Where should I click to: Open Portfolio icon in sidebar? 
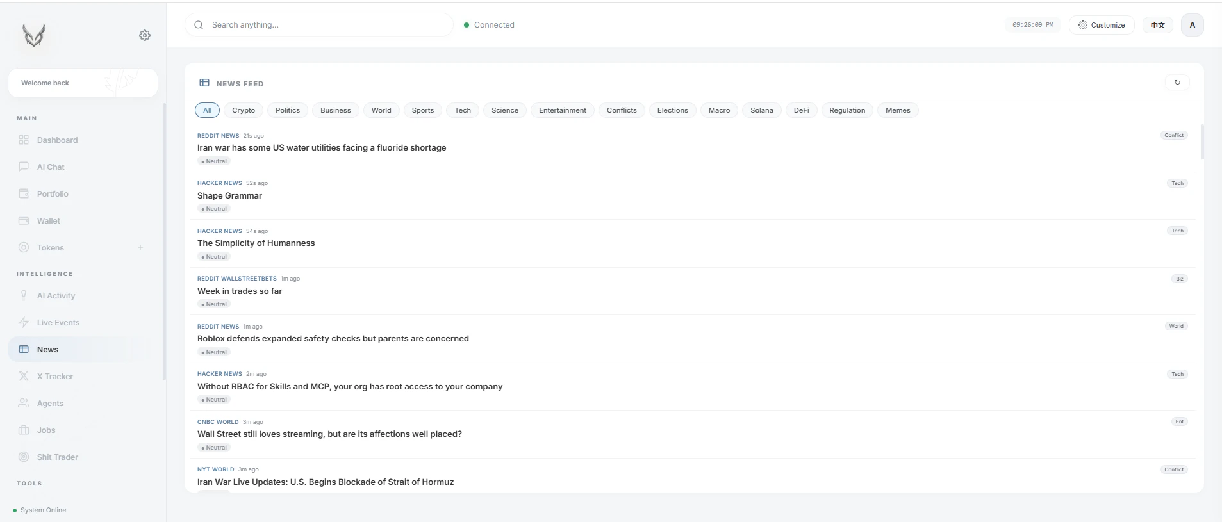24,193
